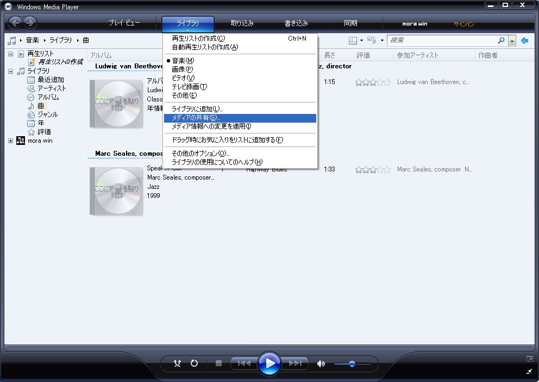Click the mora win tree item
The image size is (539, 382).
click(x=40, y=141)
